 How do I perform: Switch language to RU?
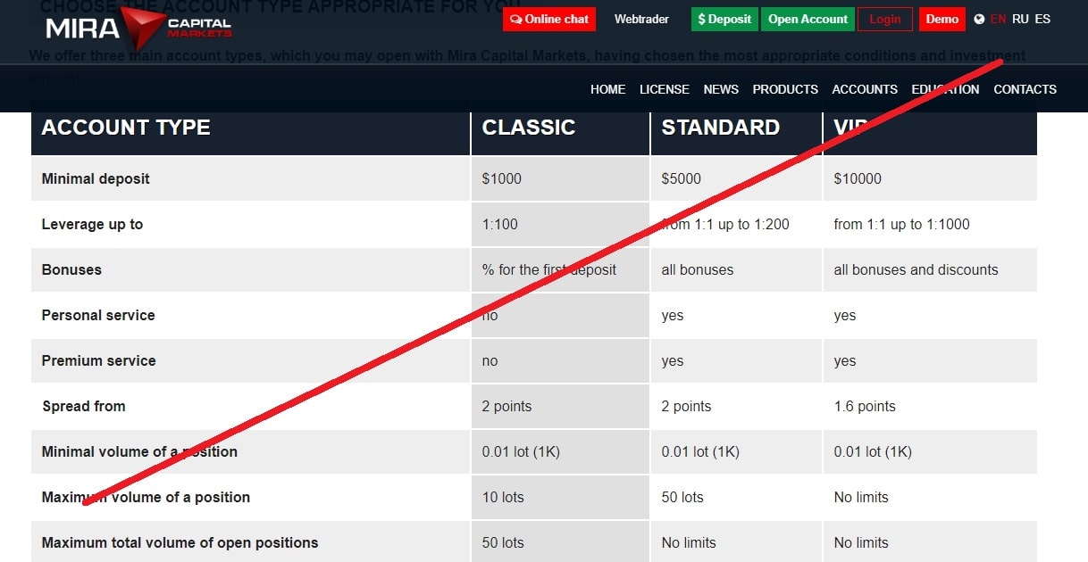1020,19
